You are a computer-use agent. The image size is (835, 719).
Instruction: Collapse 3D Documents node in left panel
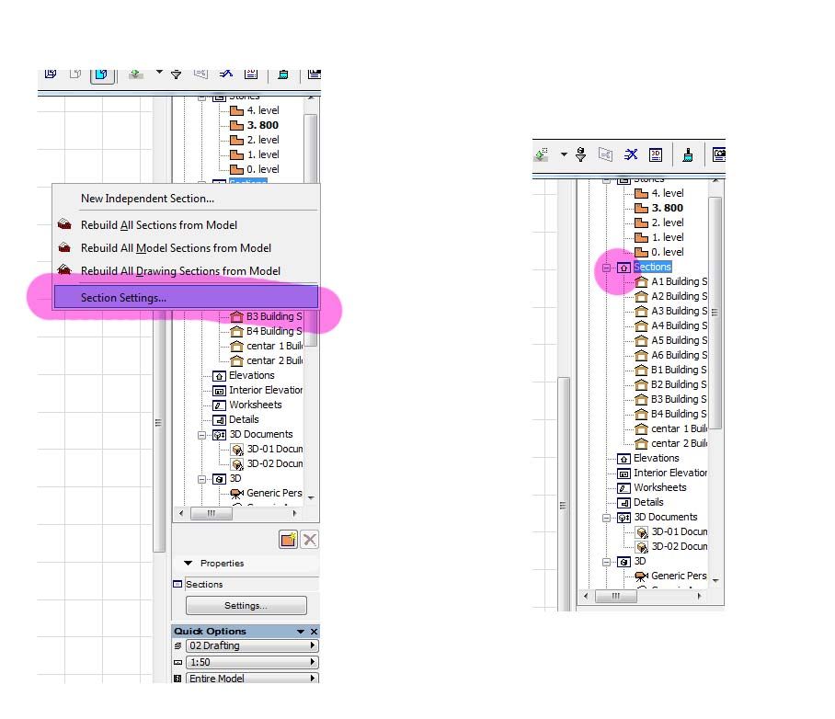[201, 435]
